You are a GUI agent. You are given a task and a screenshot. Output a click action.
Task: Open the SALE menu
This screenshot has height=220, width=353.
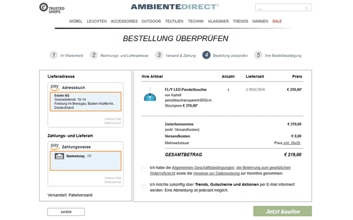coord(277,21)
